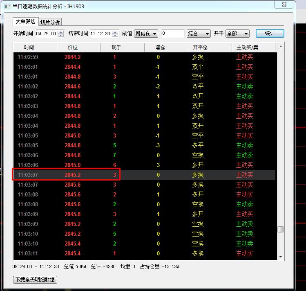Increase start time with the up spinner arrow
This screenshot has height=291, width=306.
point(61,32)
